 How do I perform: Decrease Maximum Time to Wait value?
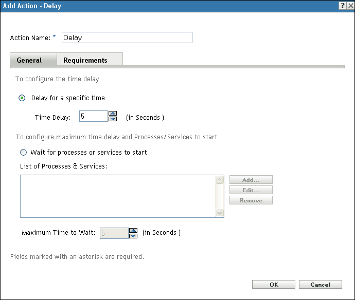pyautogui.click(x=133, y=236)
